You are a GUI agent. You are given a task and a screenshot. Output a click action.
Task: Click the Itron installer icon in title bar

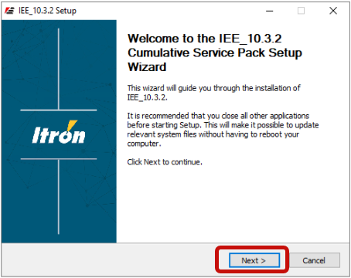click(10, 11)
